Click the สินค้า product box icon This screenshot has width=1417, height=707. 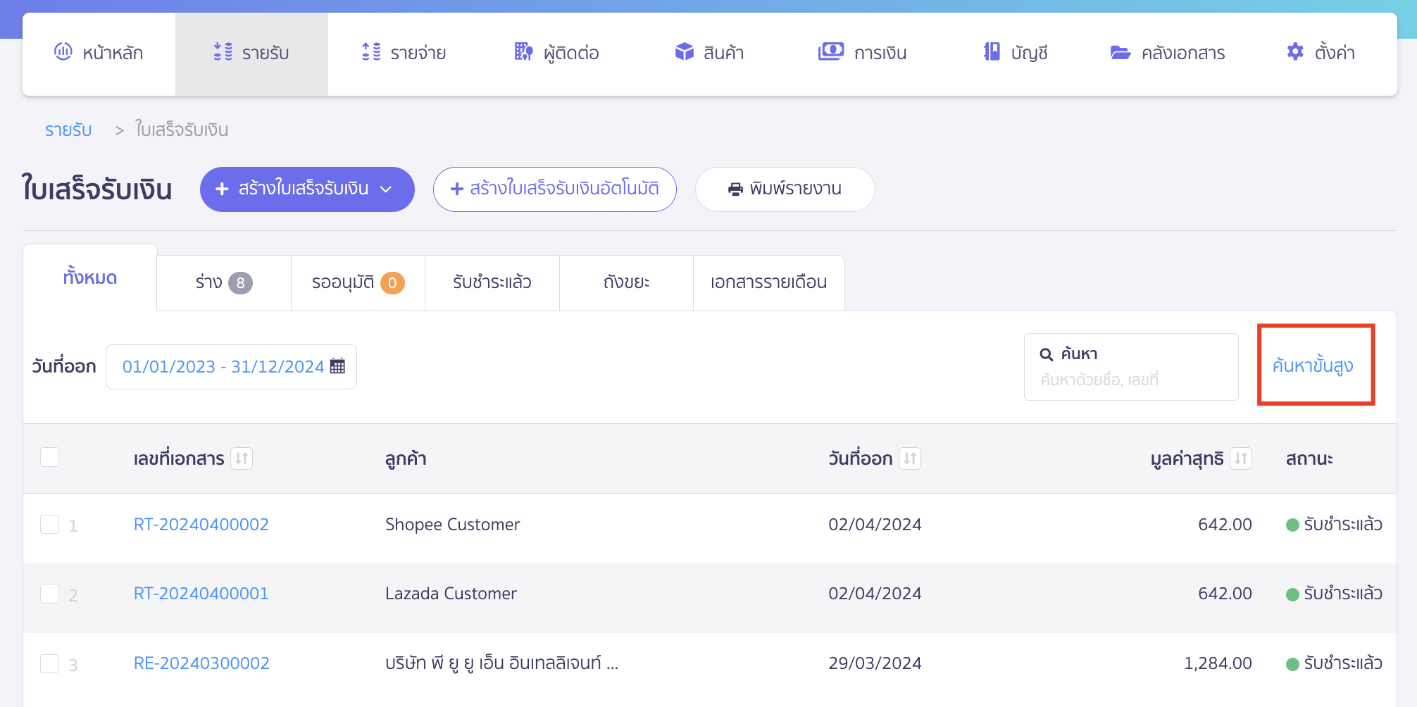[x=684, y=51]
